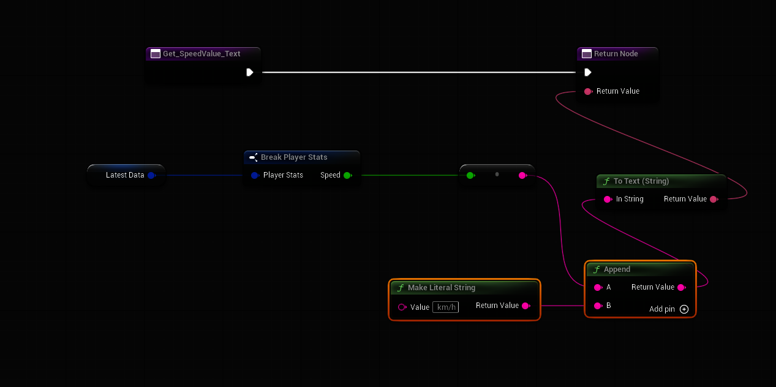776x387 pixels.
Task: Click the km/h value input field
Action: tap(445, 307)
